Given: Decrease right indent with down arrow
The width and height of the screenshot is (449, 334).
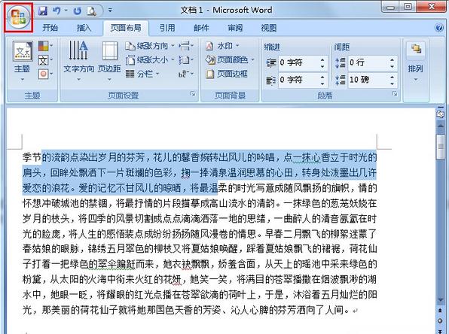Looking at the screenshot, I should click(322, 83).
